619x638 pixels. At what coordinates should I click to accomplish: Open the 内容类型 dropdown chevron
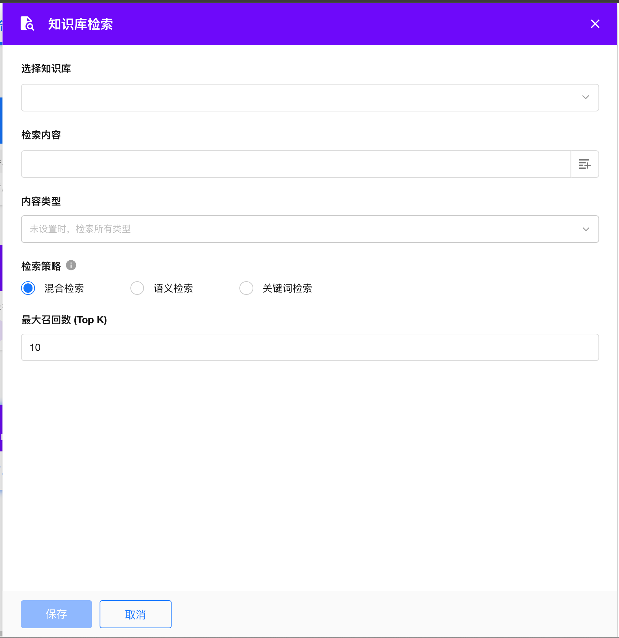(585, 229)
